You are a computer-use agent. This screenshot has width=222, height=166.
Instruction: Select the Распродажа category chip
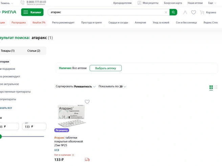19,23
